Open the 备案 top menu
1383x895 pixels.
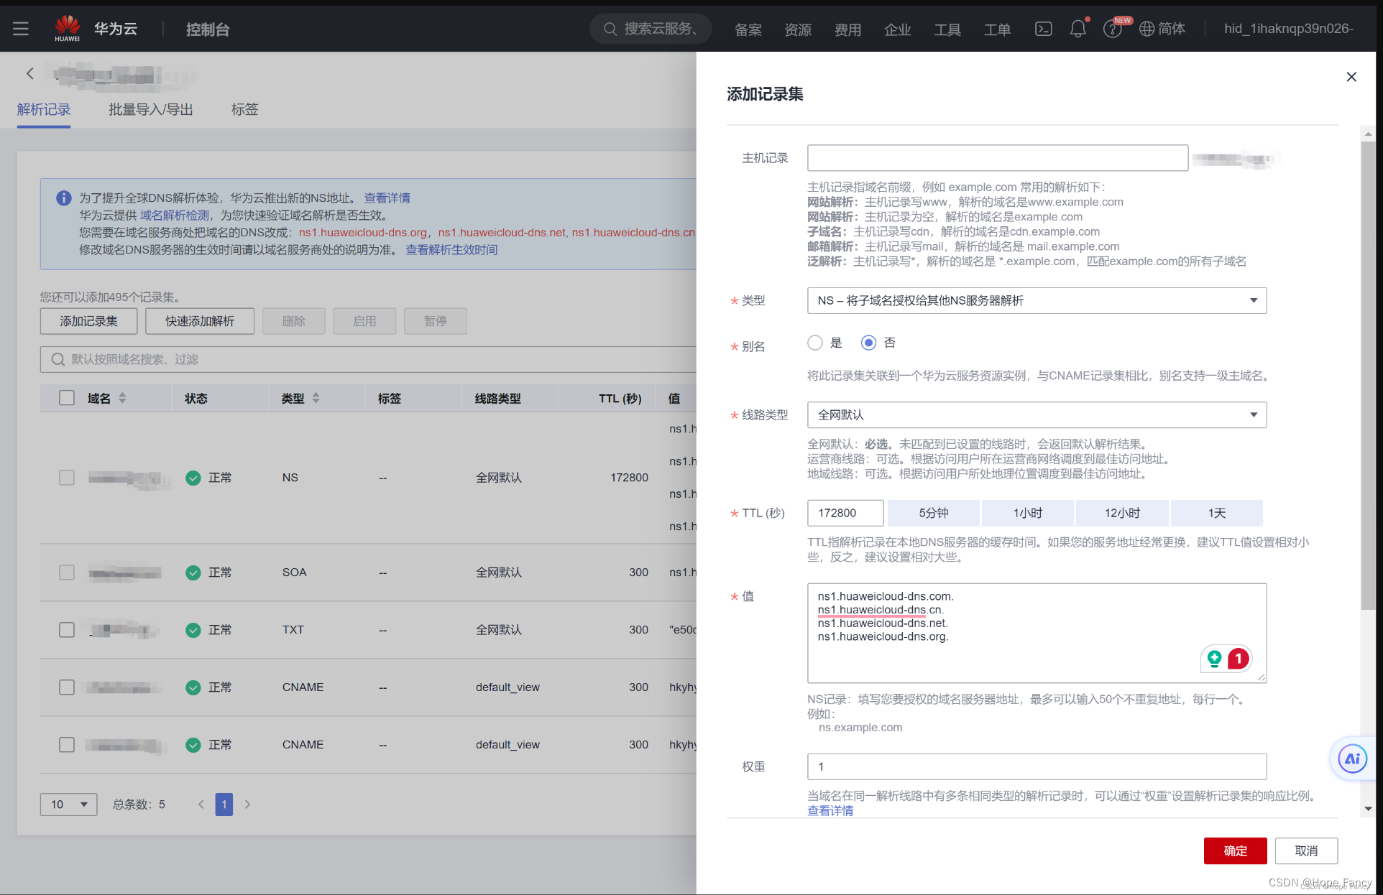pyautogui.click(x=748, y=29)
